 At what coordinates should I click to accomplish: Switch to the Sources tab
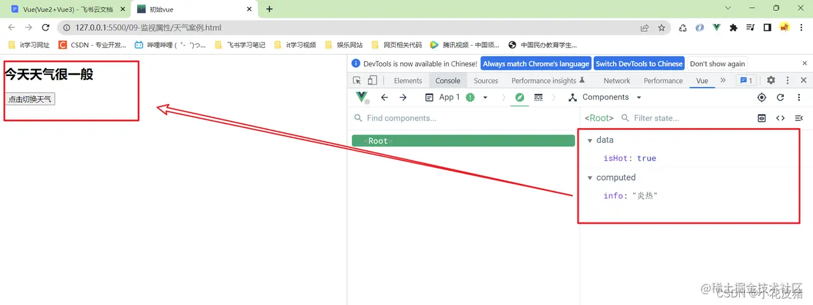(486, 81)
